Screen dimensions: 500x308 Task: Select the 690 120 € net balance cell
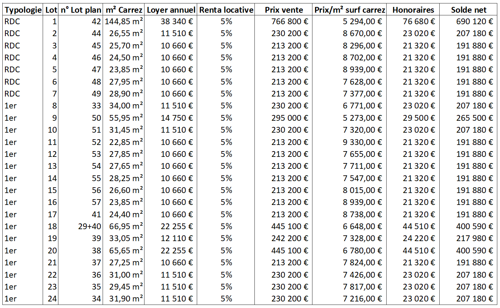pos(468,22)
